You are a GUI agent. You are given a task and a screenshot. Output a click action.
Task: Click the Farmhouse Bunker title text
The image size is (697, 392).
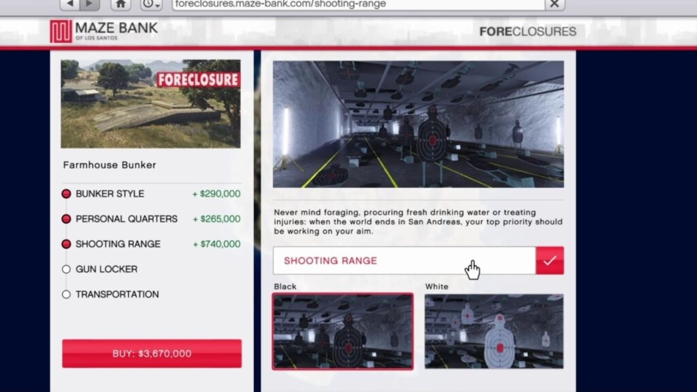click(110, 165)
